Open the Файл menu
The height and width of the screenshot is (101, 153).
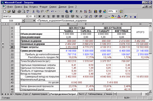10,7
